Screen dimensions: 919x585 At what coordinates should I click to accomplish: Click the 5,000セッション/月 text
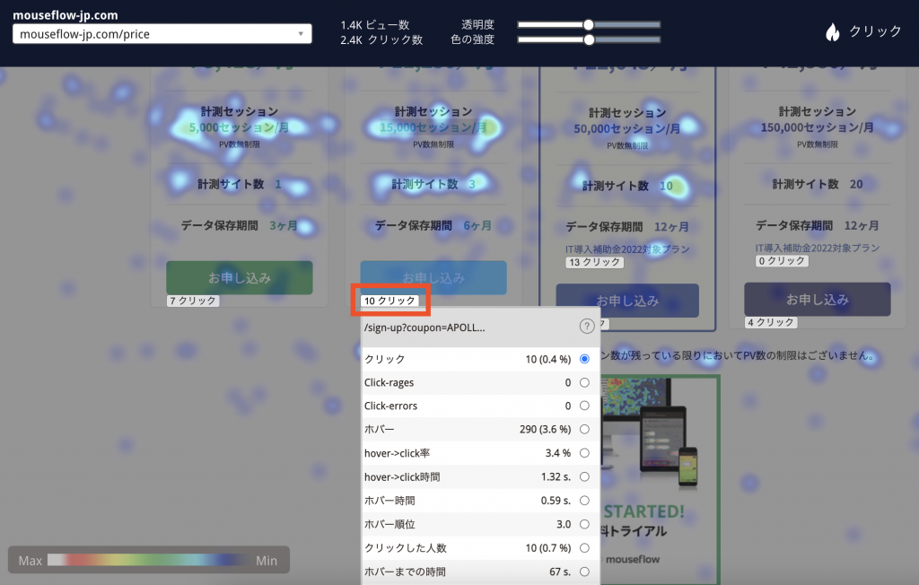pyautogui.click(x=239, y=127)
